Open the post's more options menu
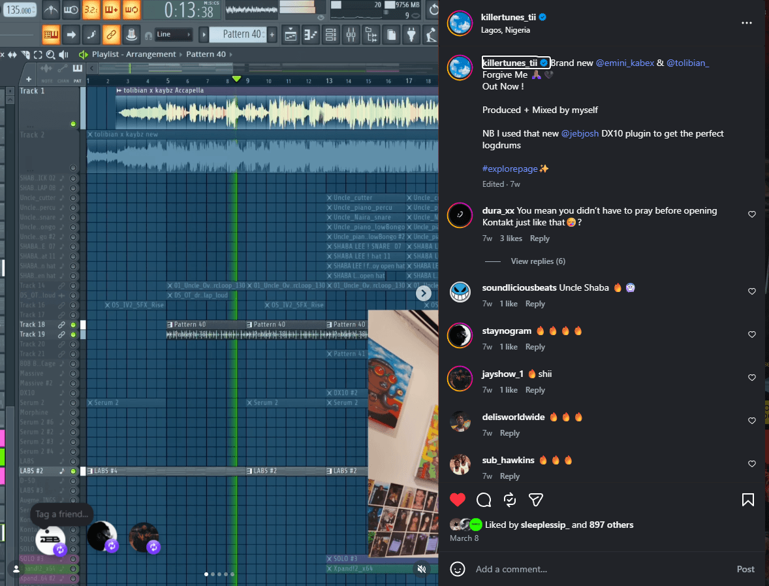 click(x=746, y=23)
